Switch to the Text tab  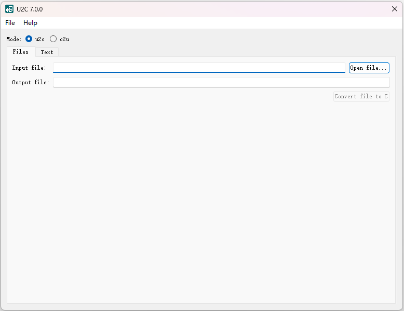(47, 52)
